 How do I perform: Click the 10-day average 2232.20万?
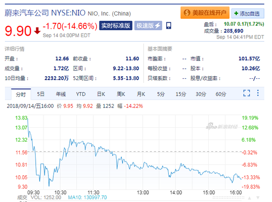click(56, 78)
